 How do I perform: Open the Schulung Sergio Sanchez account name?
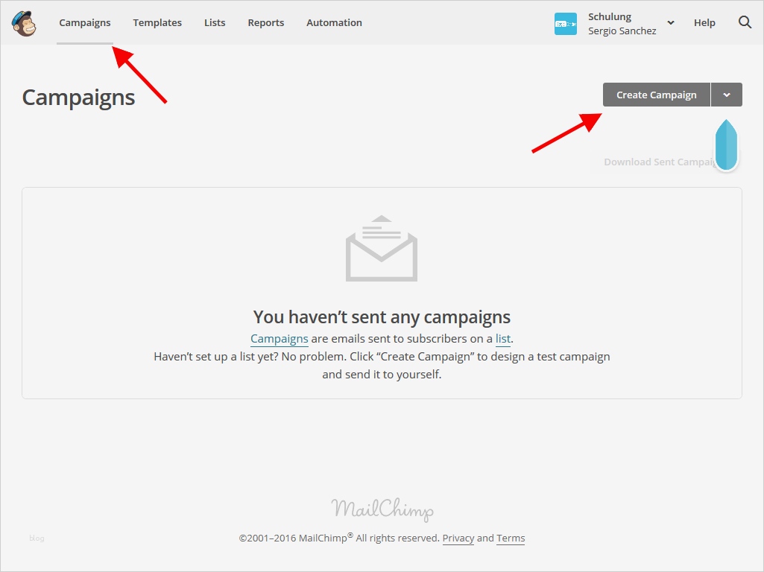(x=622, y=23)
